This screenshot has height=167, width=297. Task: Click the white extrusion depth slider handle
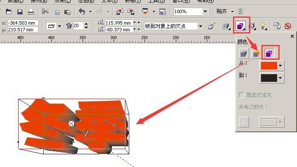[86, 134]
